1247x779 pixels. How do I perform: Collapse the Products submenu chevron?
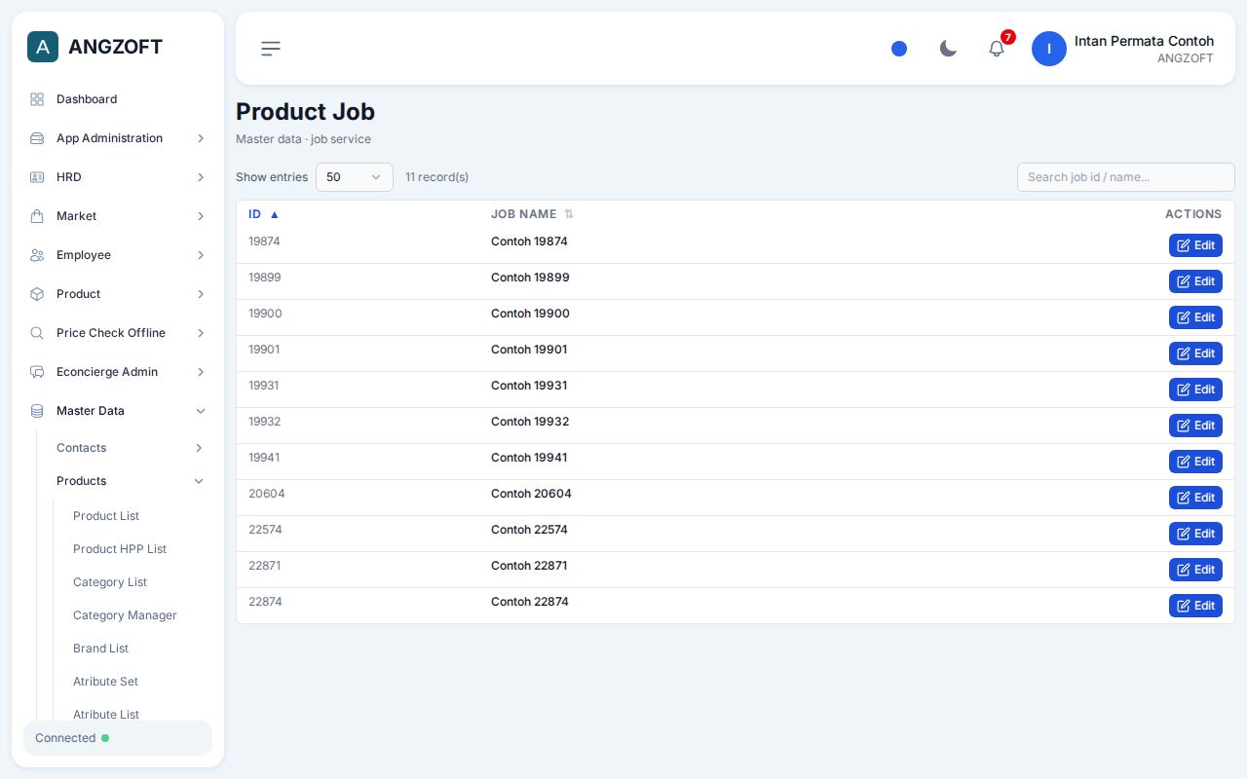[199, 481]
